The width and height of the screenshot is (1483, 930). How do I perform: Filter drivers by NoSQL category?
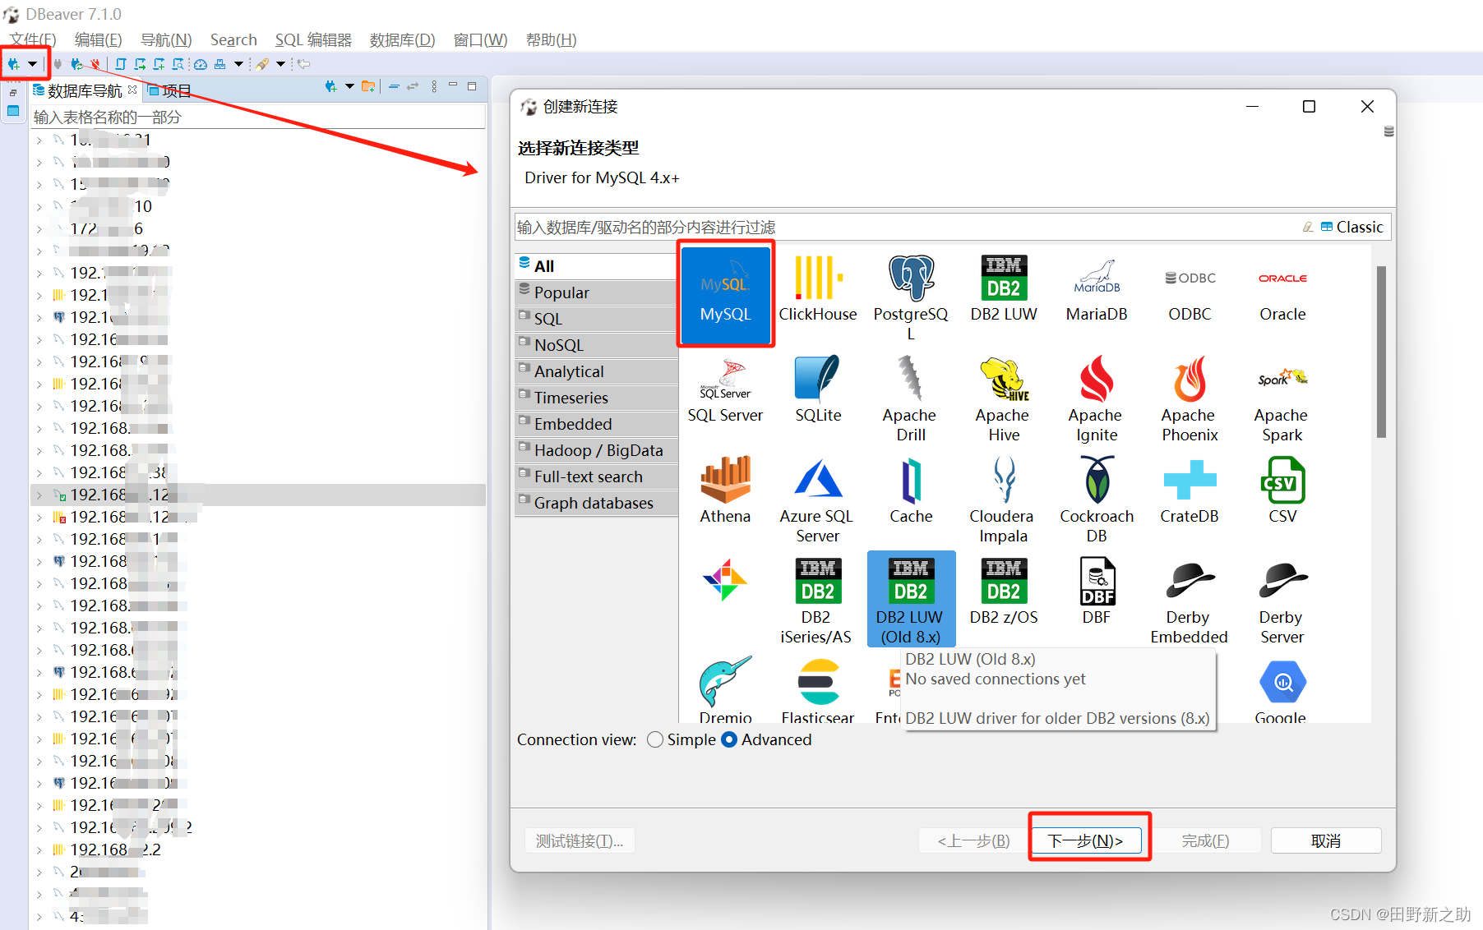[597, 345]
